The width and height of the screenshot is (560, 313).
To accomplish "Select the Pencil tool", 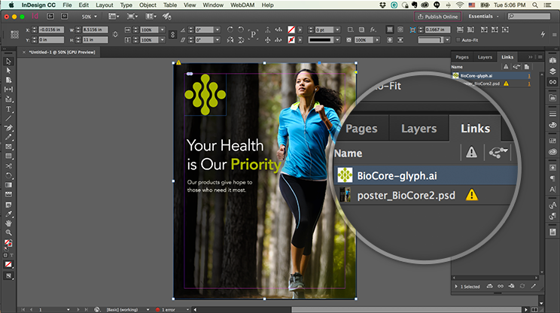I will pos(8,137).
